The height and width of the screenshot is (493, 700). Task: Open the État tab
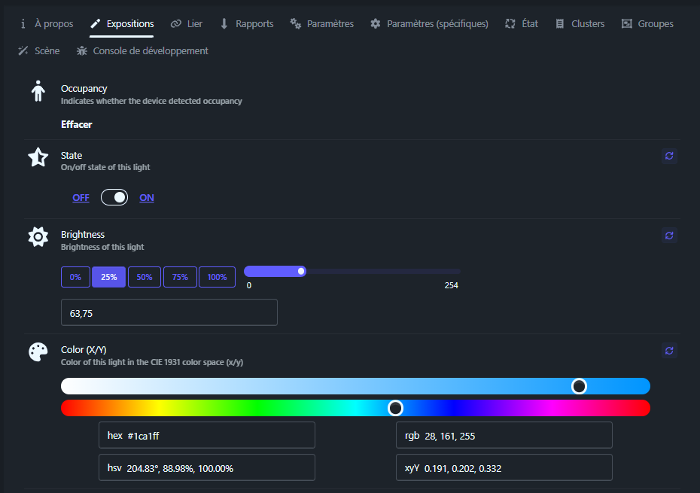(522, 23)
